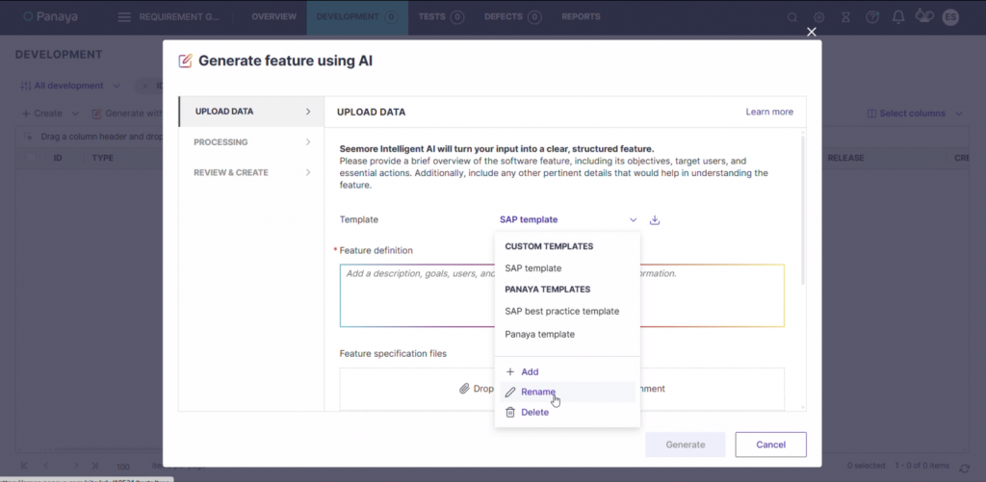Close the Generate feature dialog

coord(811,32)
